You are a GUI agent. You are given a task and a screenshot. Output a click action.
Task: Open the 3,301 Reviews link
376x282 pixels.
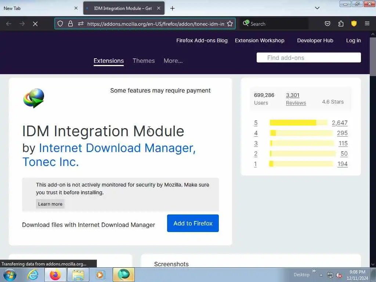[x=296, y=99]
